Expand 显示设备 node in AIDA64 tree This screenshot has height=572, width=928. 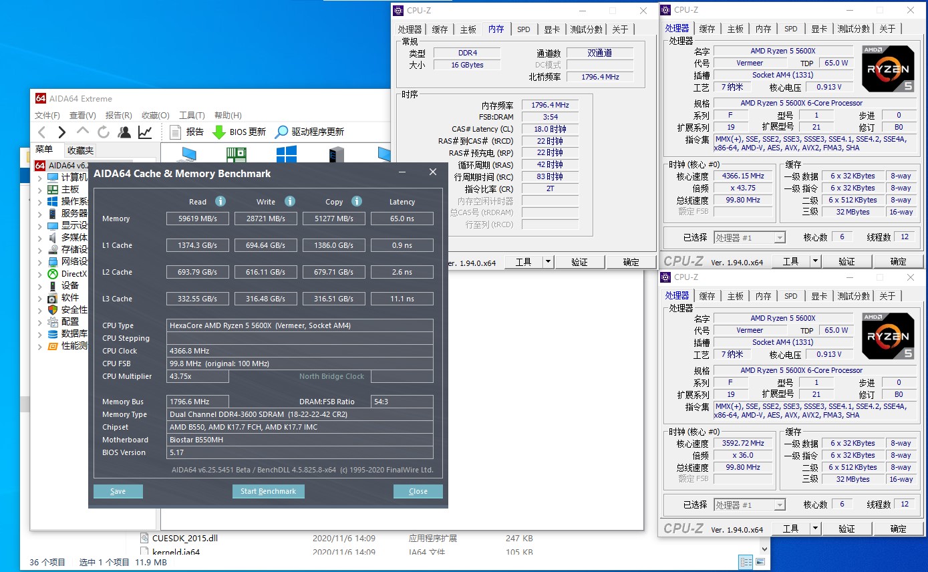39,225
